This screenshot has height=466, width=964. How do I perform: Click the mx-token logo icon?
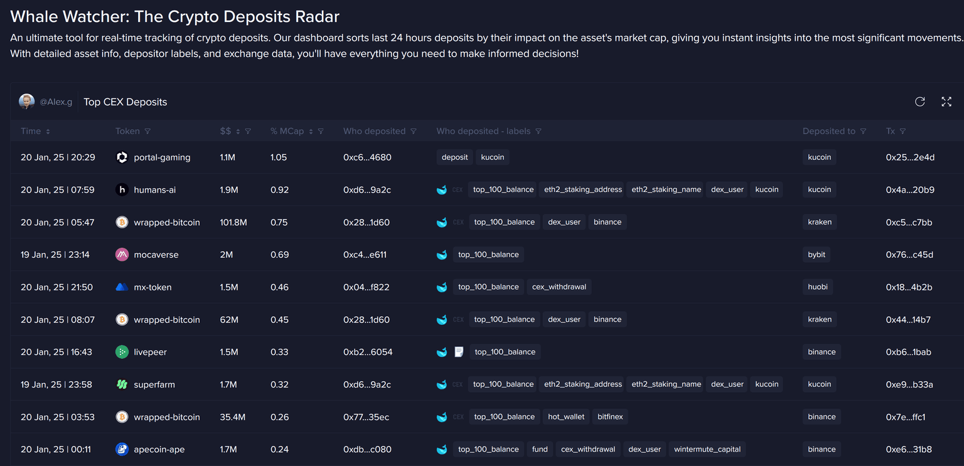122,287
